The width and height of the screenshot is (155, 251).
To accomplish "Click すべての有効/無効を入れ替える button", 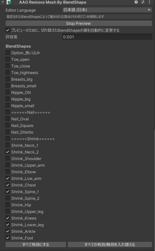I will tap(110, 244).
